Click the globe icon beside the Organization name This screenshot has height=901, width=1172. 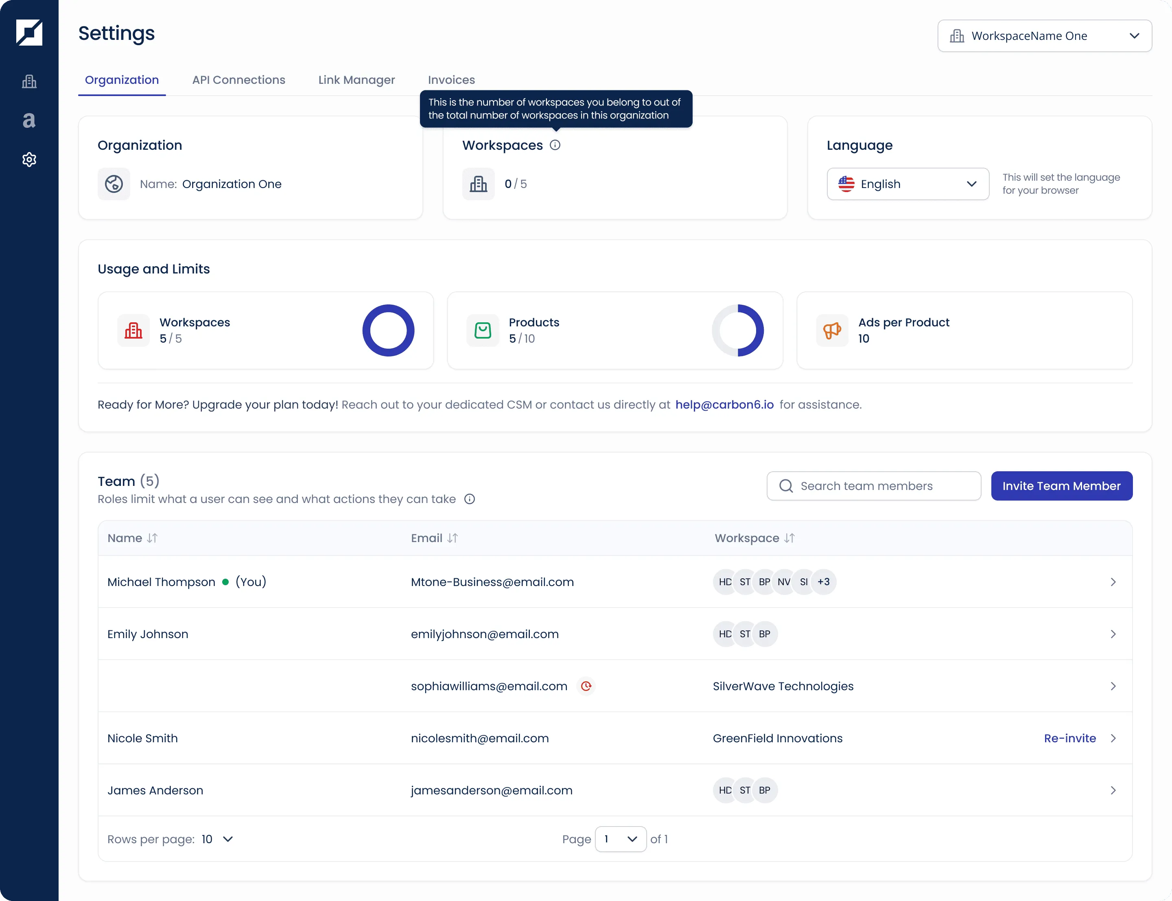(114, 184)
